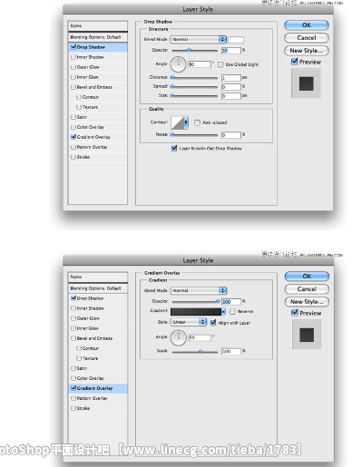Click the Distance value field
Image resolution: width=352 pixels, height=467 pixels.
tap(231, 78)
